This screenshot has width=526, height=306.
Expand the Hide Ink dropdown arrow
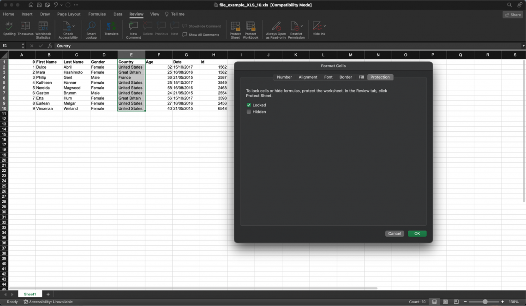tap(324, 26)
